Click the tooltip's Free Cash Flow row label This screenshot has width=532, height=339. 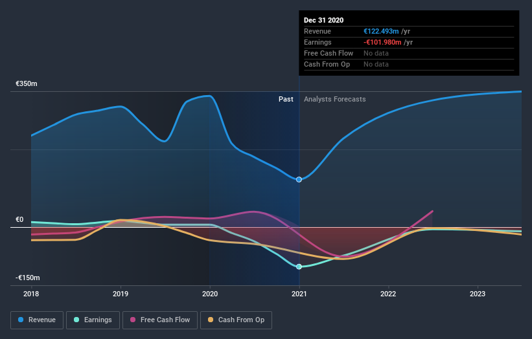coord(329,53)
